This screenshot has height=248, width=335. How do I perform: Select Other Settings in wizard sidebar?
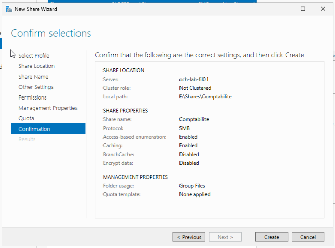tap(36, 87)
